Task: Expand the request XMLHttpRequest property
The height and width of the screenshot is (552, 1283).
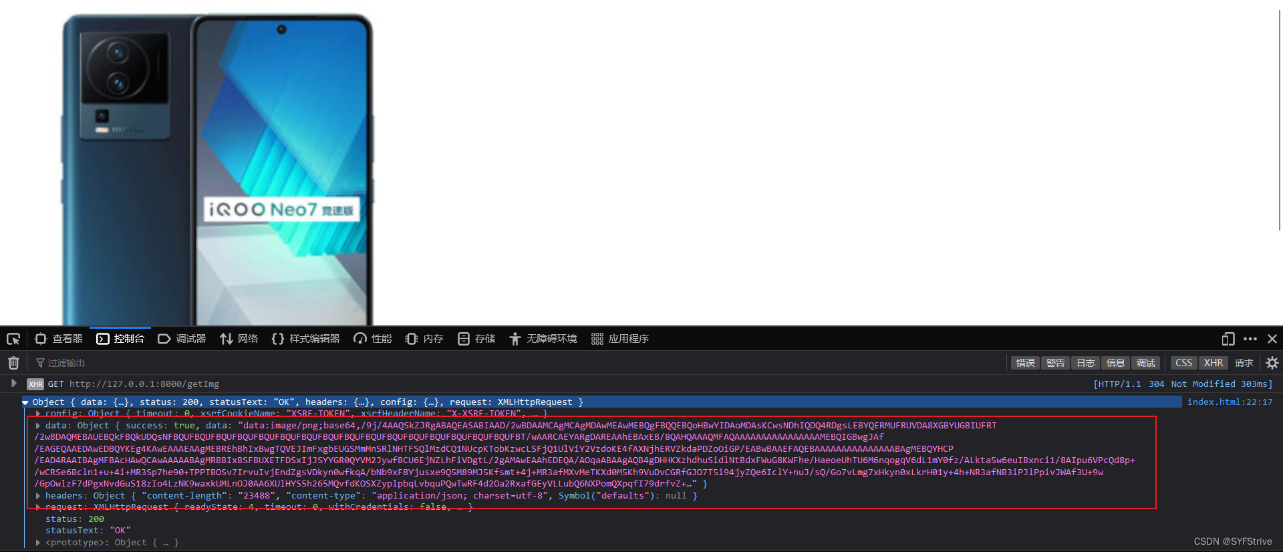Action: [x=38, y=507]
